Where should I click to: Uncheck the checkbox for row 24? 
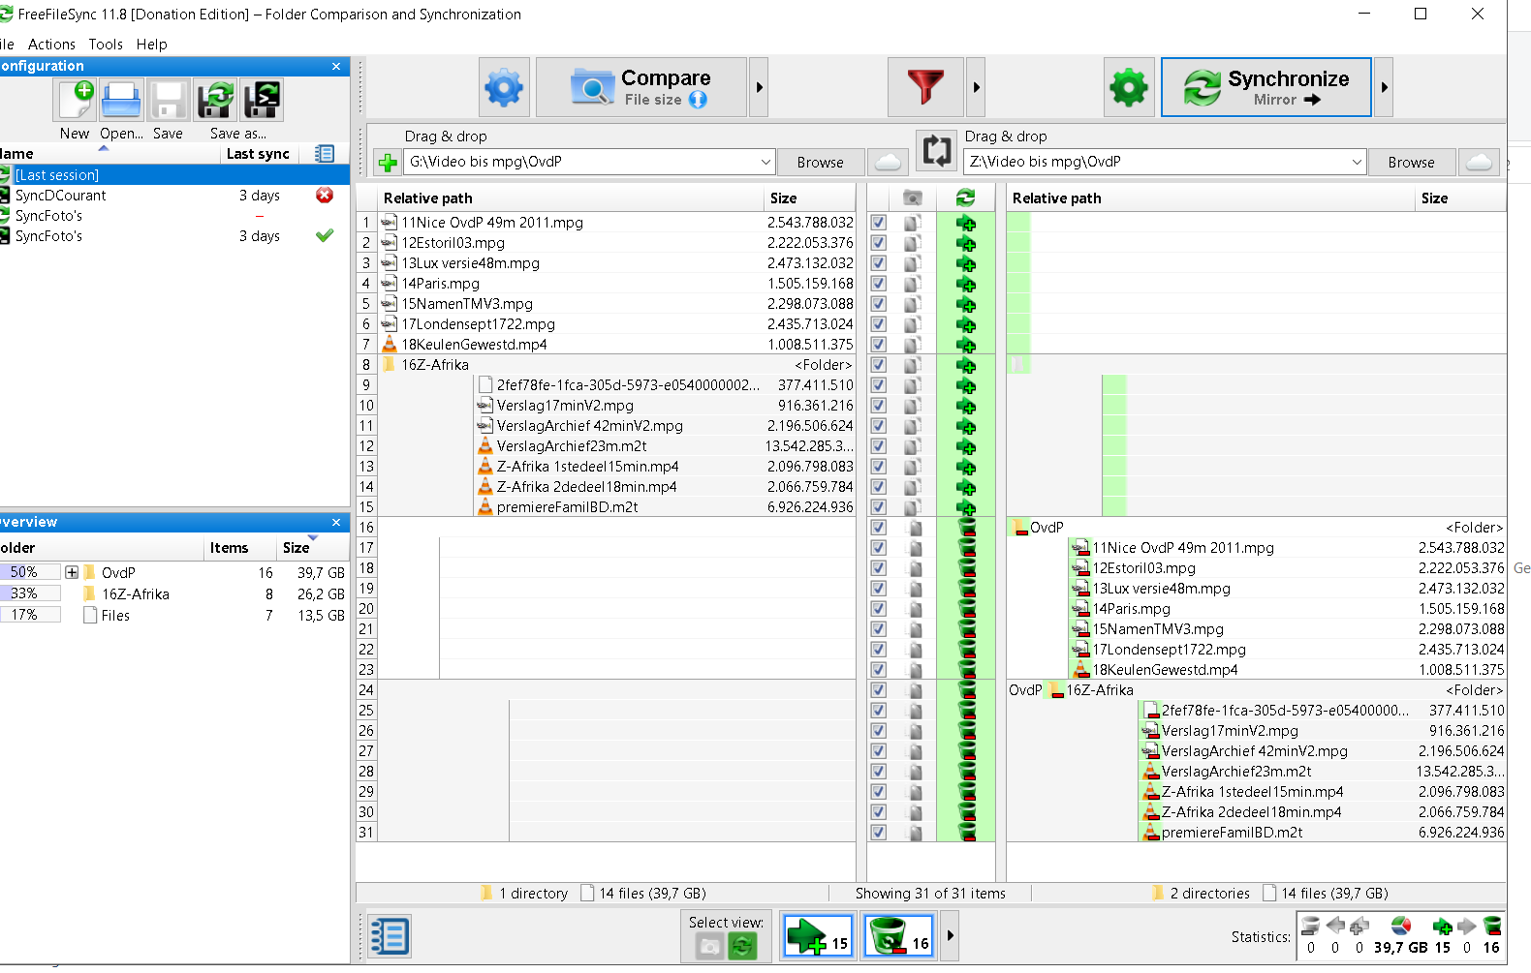(878, 690)
